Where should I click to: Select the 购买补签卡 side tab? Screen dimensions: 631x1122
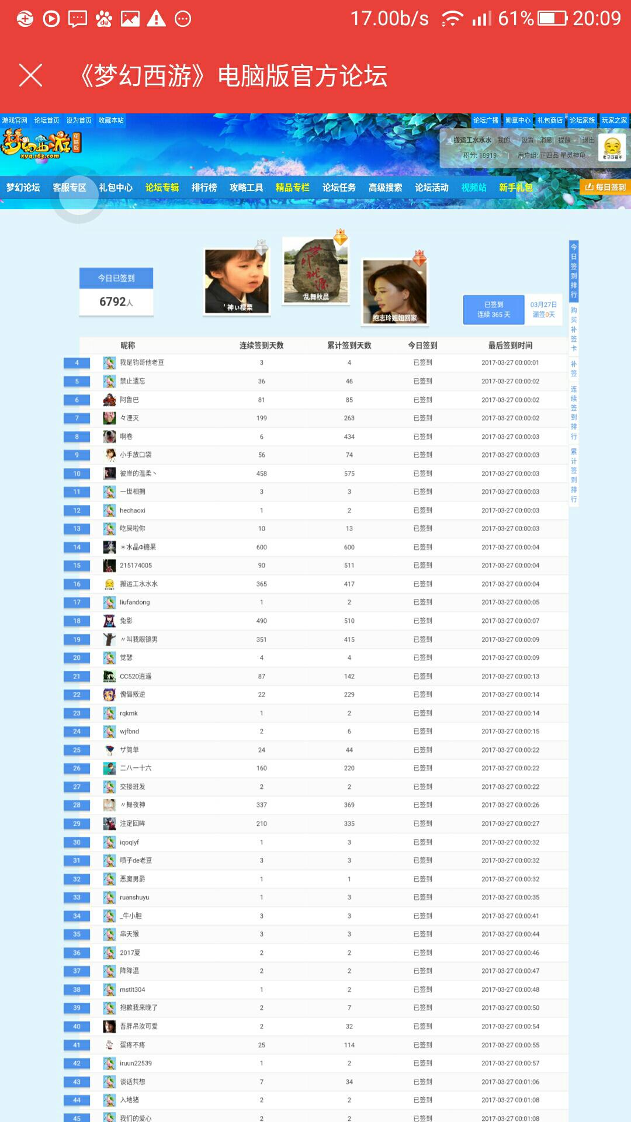[x=574, y=328]
